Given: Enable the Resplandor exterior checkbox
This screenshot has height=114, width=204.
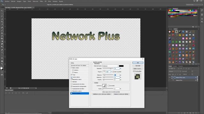Looking at the screenshot, I should pyautogui.click(x=71, y=91).
